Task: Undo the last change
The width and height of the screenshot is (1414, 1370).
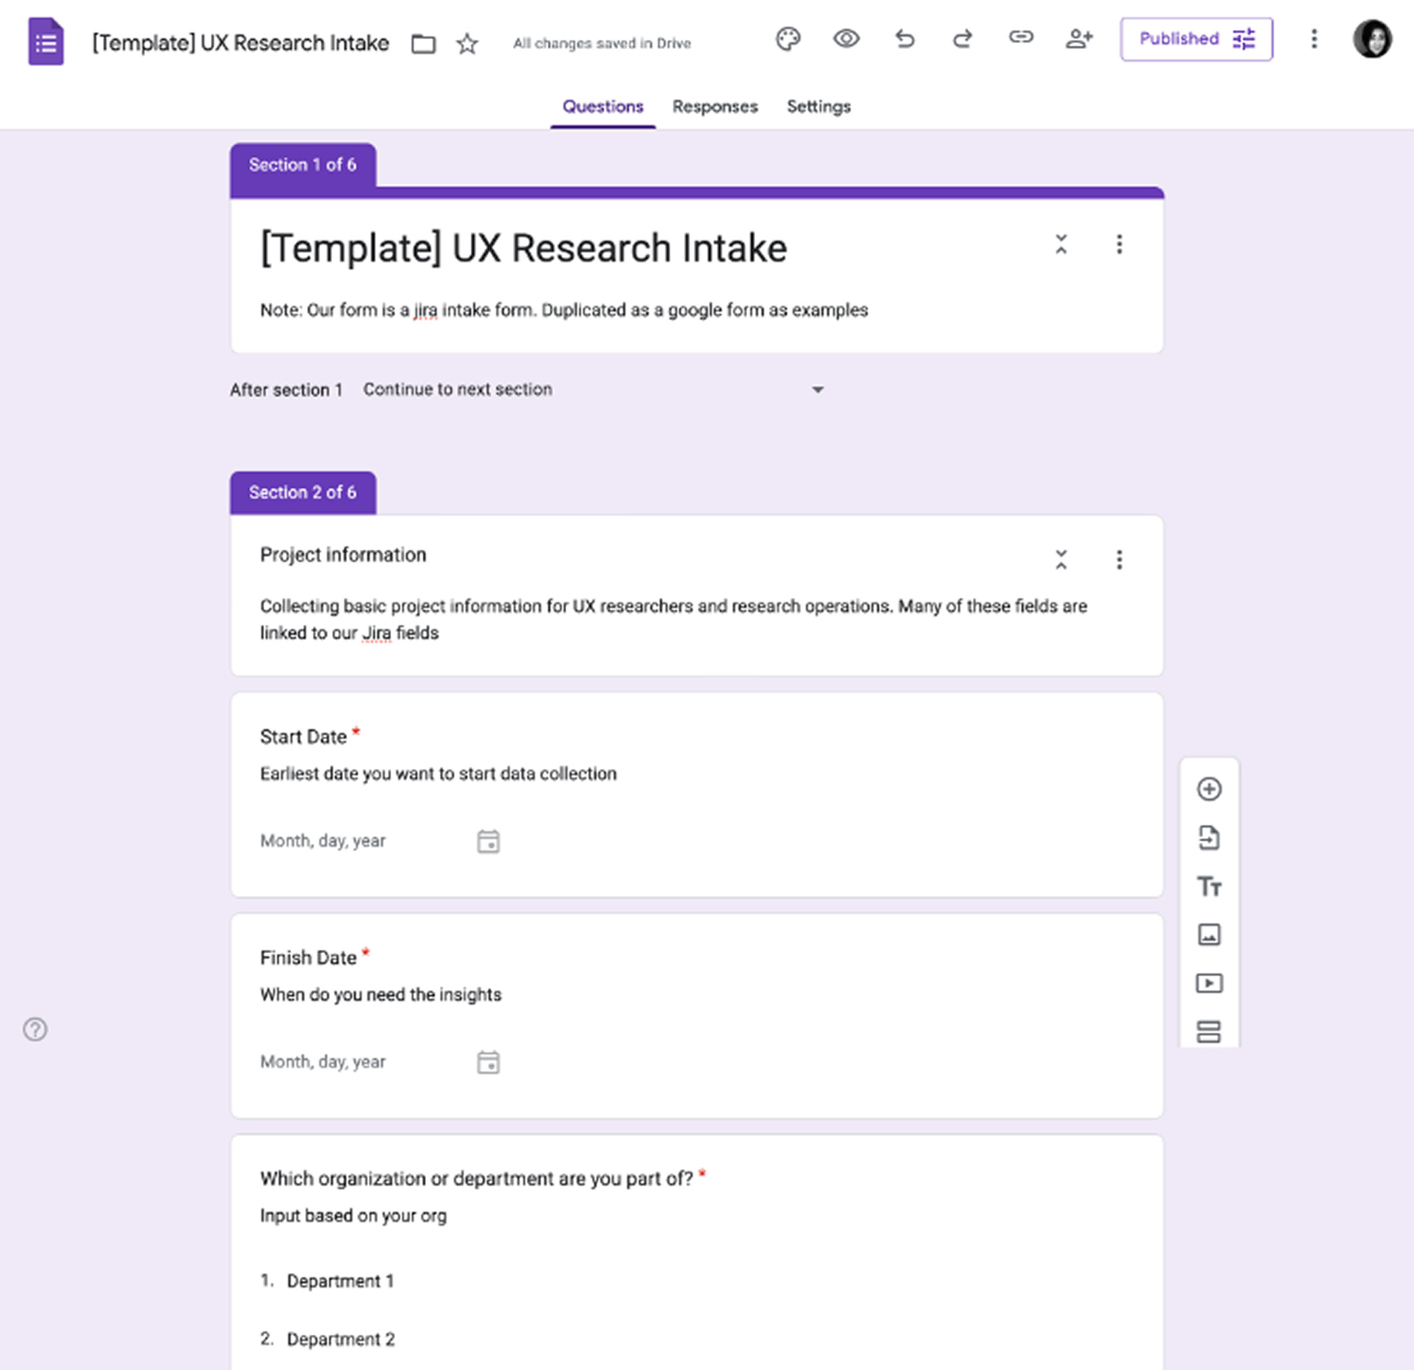Action: click(905, 38)
